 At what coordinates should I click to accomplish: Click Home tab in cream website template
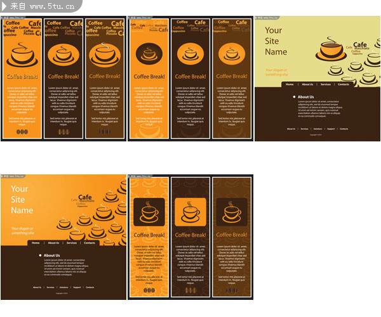click(x=290, y=84)
